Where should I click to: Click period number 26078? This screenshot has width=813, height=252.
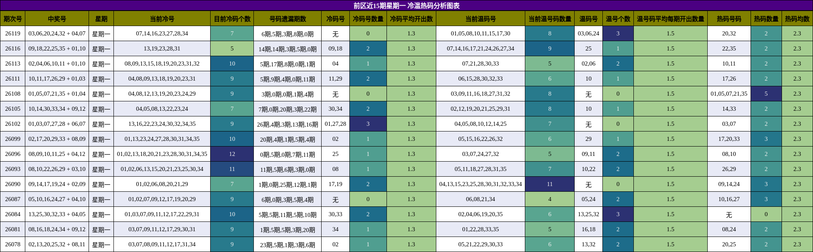pyautogui.click(x=13, y=244)
